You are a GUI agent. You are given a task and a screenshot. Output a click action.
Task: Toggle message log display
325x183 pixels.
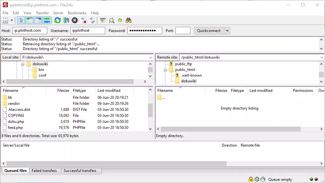(21, 20)
